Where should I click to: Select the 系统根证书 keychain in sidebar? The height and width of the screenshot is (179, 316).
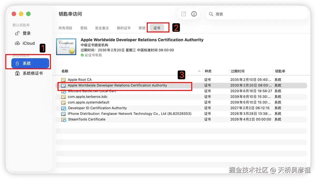[30, 73]
